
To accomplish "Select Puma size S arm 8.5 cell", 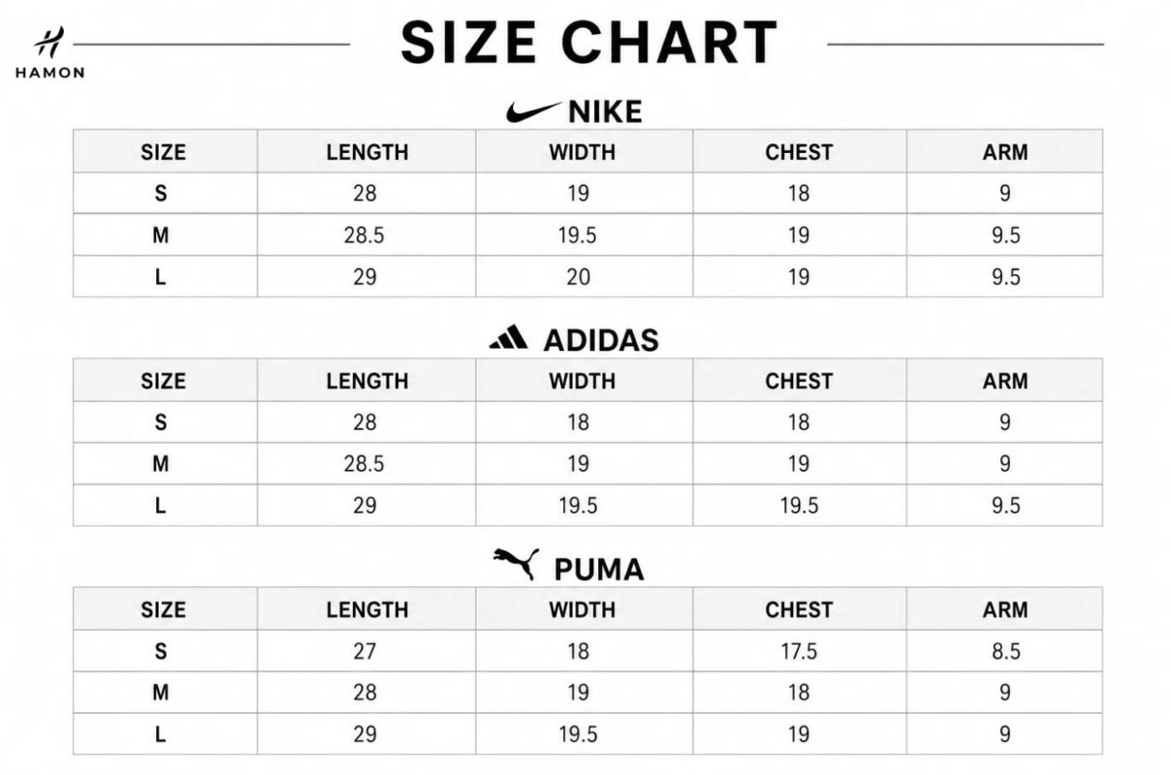I will tap(1004, 652).
